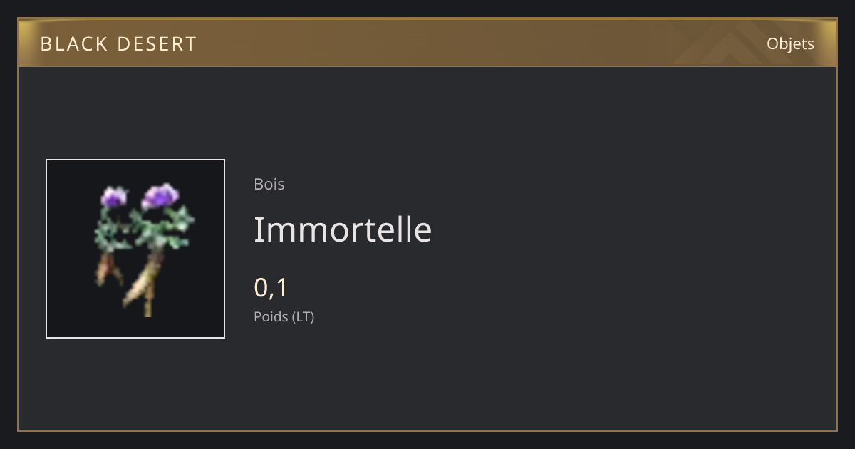Click the 0,1 weight value

coord(271,288)
